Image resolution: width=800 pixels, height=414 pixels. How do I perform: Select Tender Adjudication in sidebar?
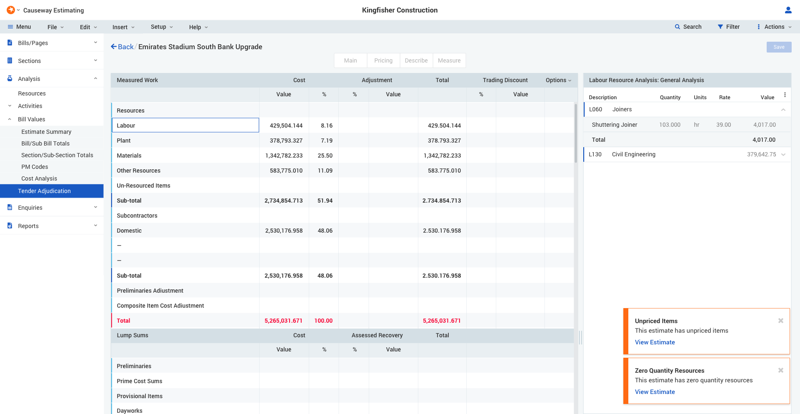pyautogui.click(x=52, y=191)
